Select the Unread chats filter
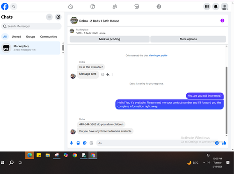This screenshot has height=174, width=234. [16, 36]
